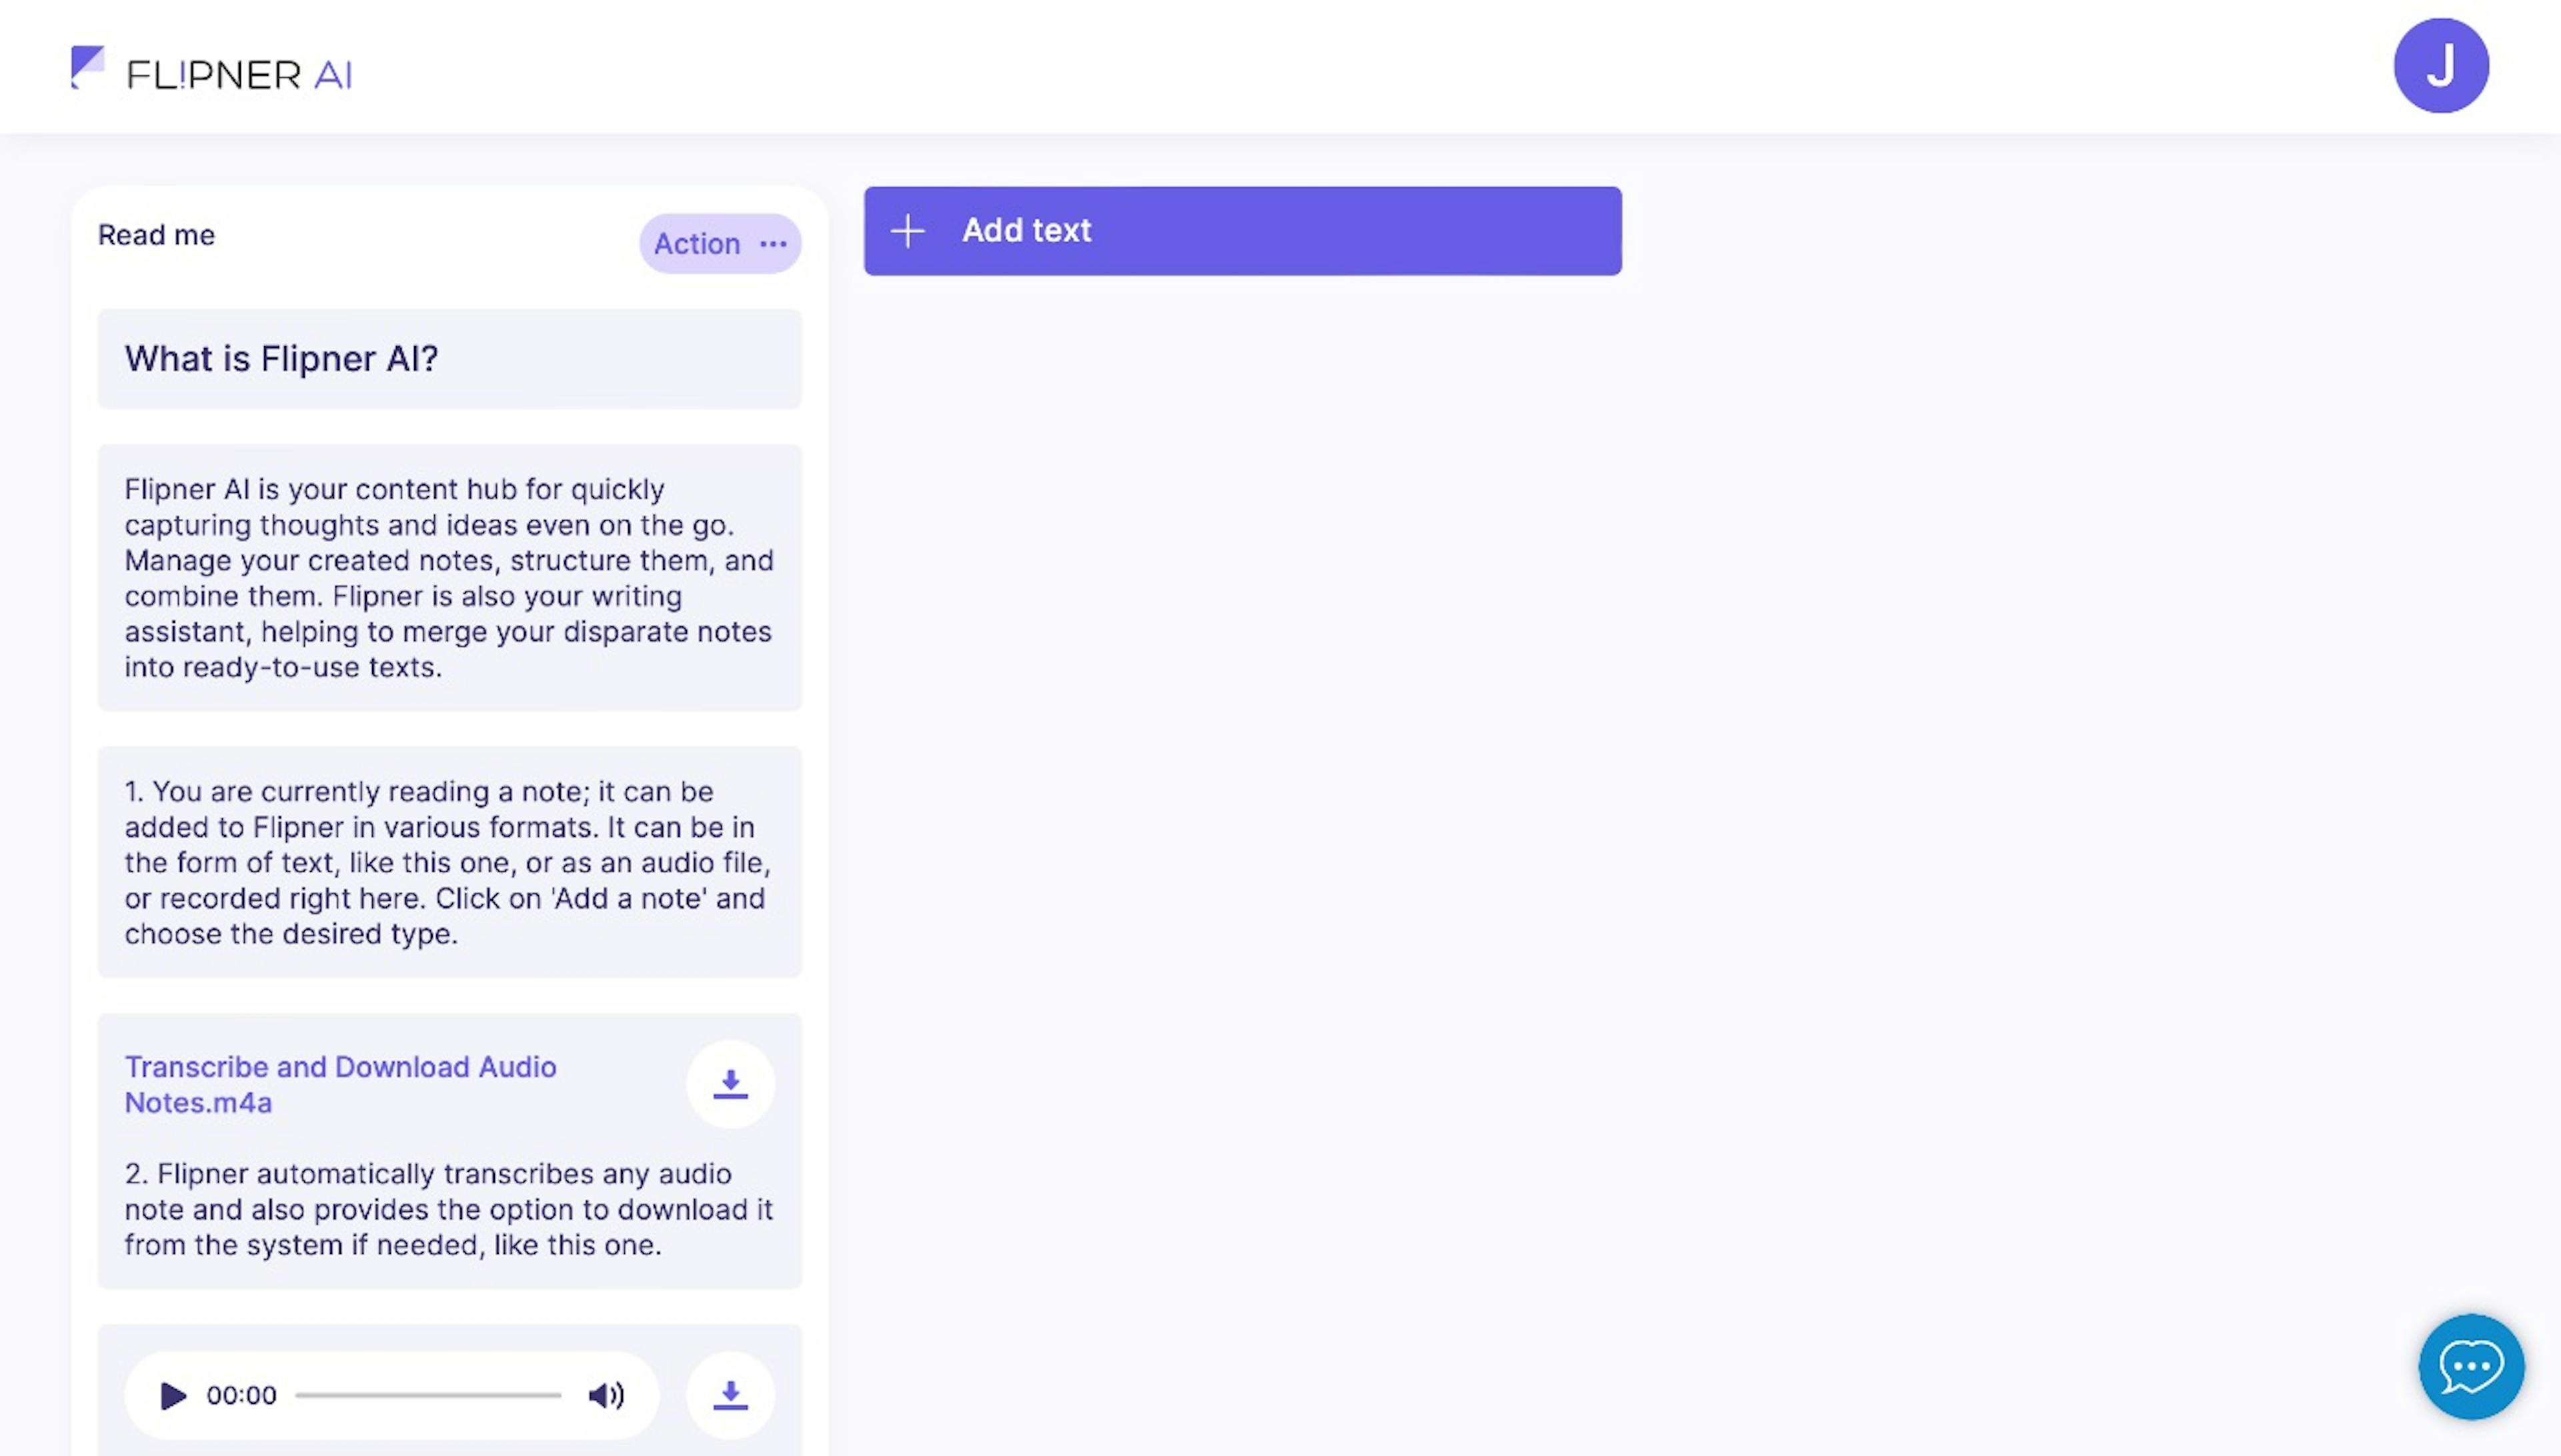Click the timestamp 00:00 on audio player

coord(241,1395)
